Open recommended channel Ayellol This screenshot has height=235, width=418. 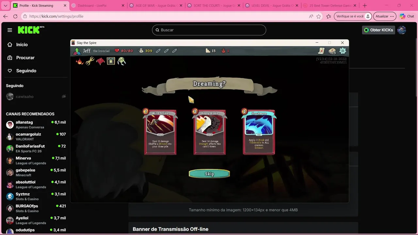[36, 220]
